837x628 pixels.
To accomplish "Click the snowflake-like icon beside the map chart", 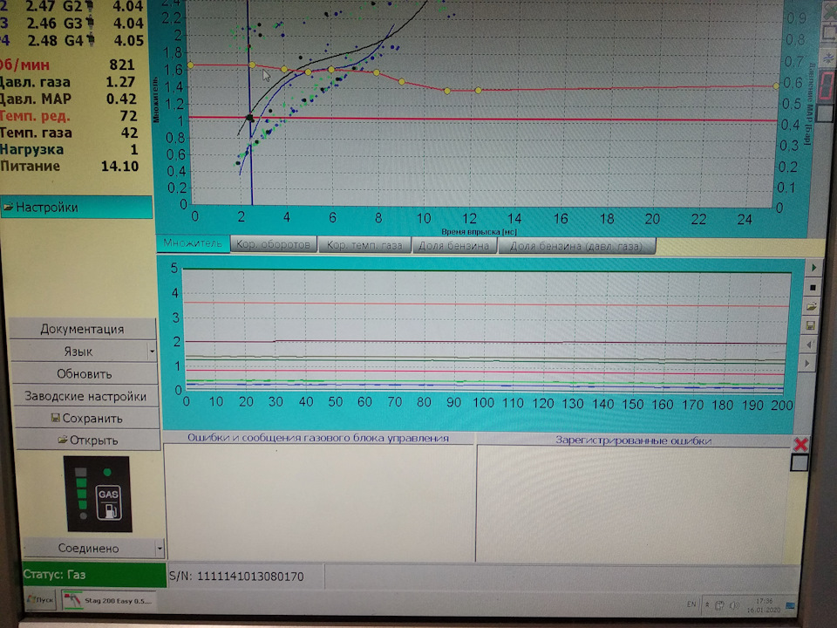I will [828, 58].
